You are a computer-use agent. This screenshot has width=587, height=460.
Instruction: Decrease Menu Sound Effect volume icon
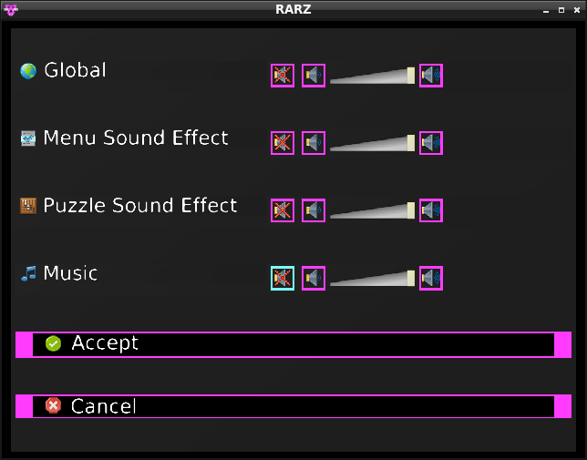[314, 143]
